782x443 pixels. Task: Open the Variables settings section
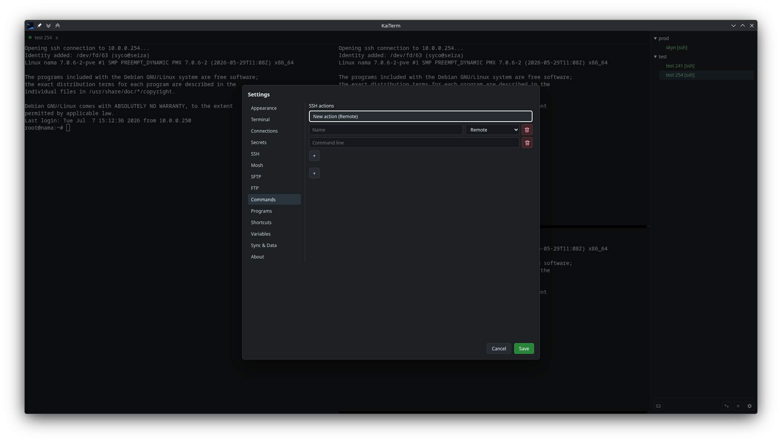[274, 234]
